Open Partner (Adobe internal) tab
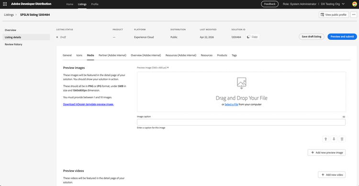 (112, 55)
